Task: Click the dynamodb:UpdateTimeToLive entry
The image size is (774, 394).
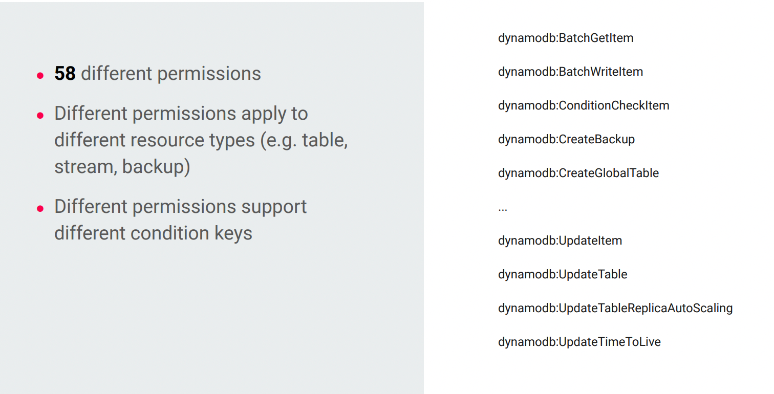Action: coord(579,342)
